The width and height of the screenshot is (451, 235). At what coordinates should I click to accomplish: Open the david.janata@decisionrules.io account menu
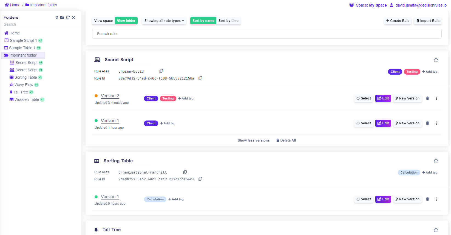(418, 5)
